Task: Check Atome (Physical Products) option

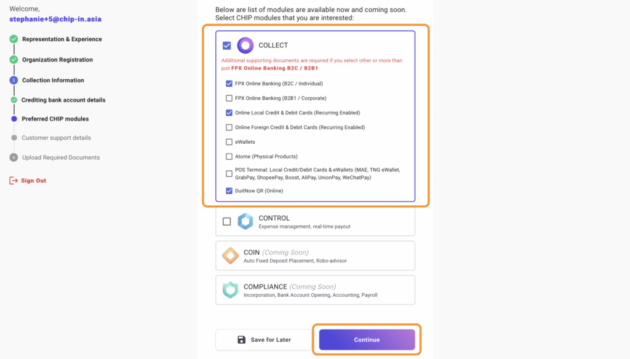Action: (229, 157)
